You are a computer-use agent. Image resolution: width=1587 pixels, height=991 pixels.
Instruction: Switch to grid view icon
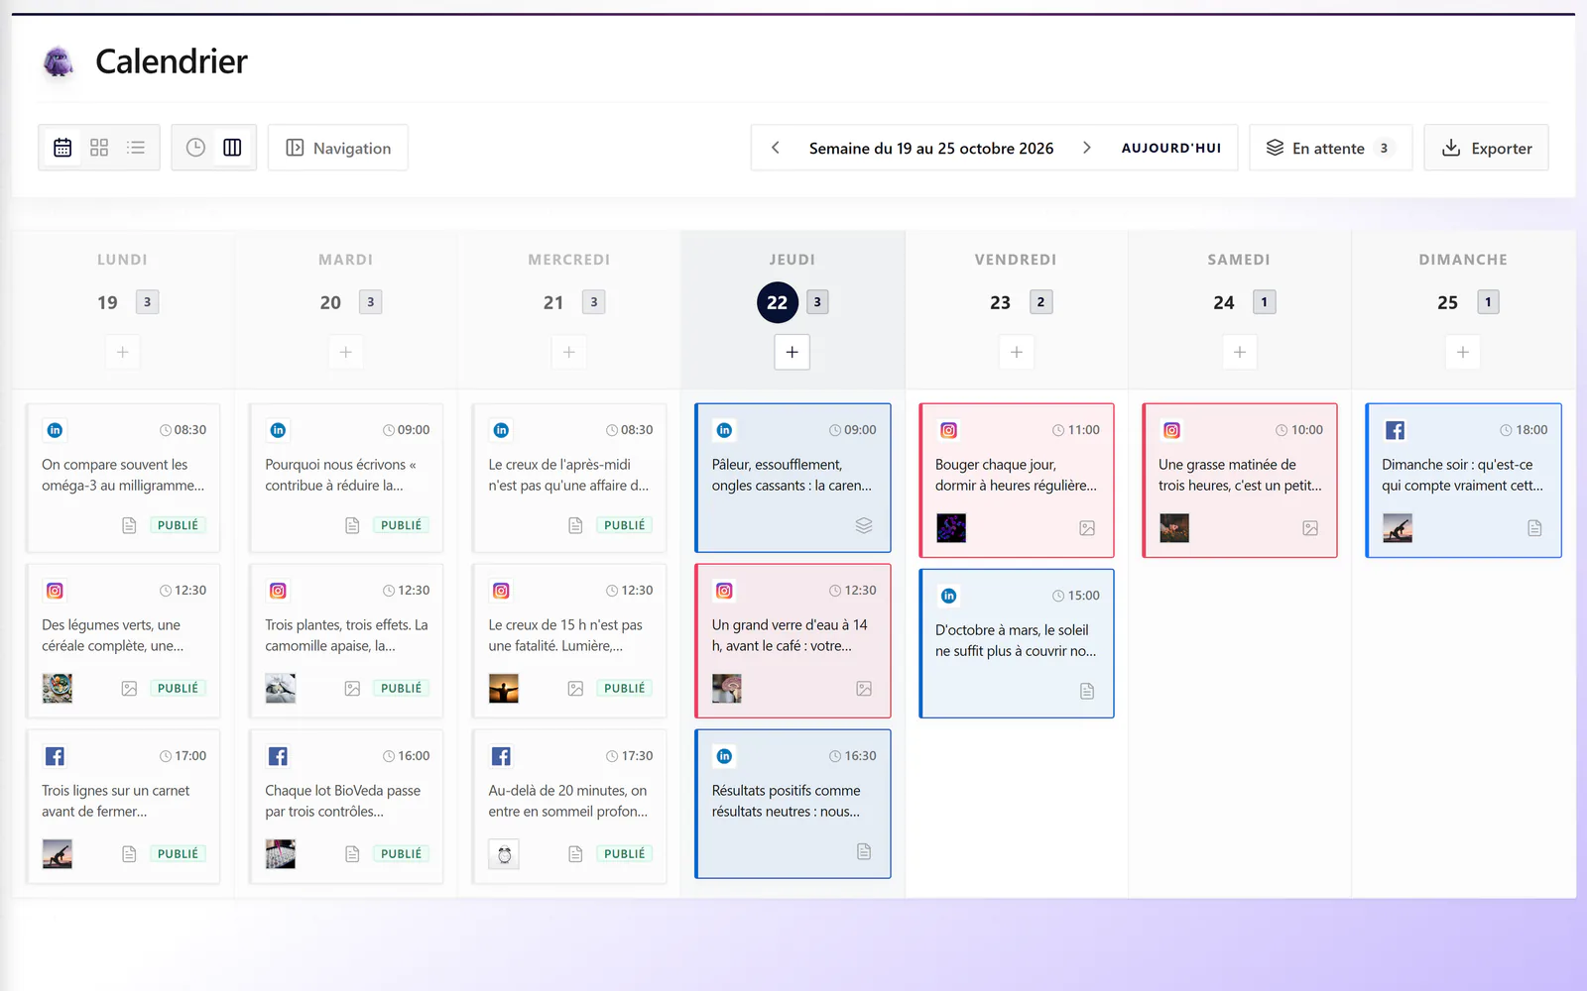pos(99,148)
